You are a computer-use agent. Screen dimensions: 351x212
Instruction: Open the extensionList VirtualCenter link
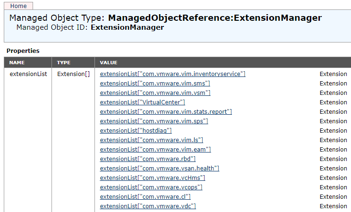pos(142,102)
